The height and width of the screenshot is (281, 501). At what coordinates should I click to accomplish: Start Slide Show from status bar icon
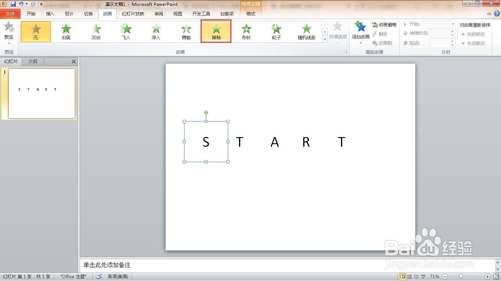[423, 277]
